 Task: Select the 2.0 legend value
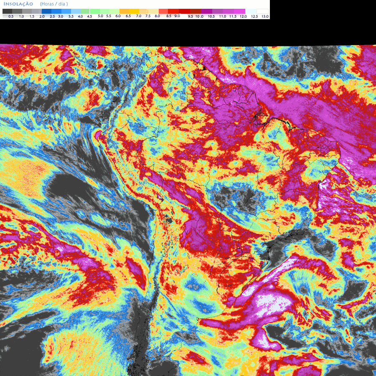point(42,17)
